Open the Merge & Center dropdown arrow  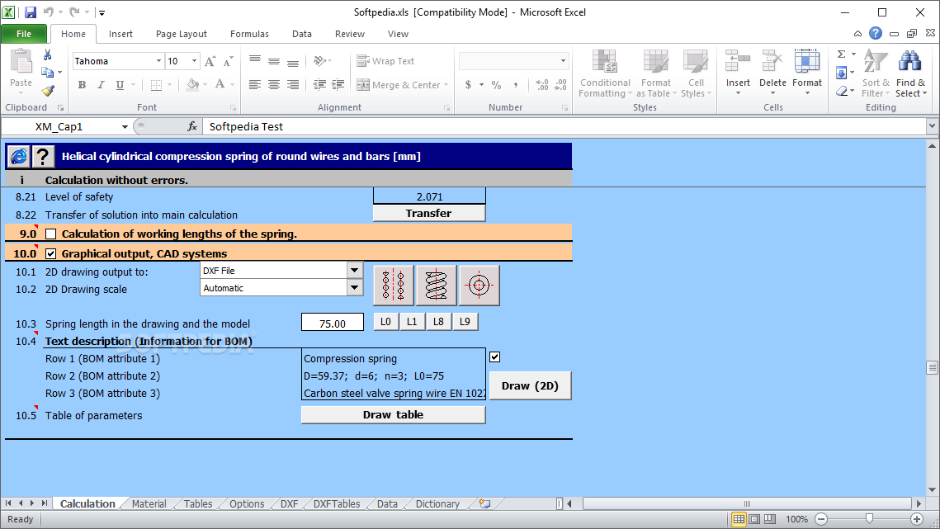(446, 85)
